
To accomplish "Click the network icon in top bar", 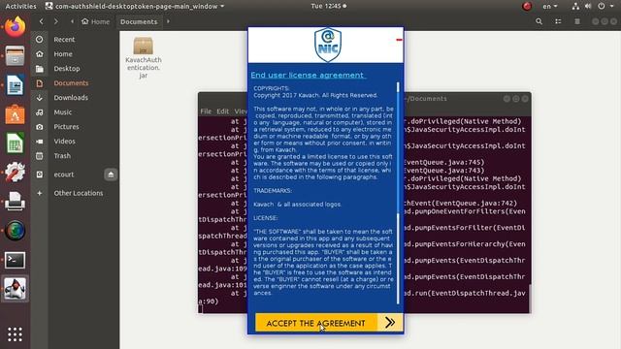I will click(575, 7).
